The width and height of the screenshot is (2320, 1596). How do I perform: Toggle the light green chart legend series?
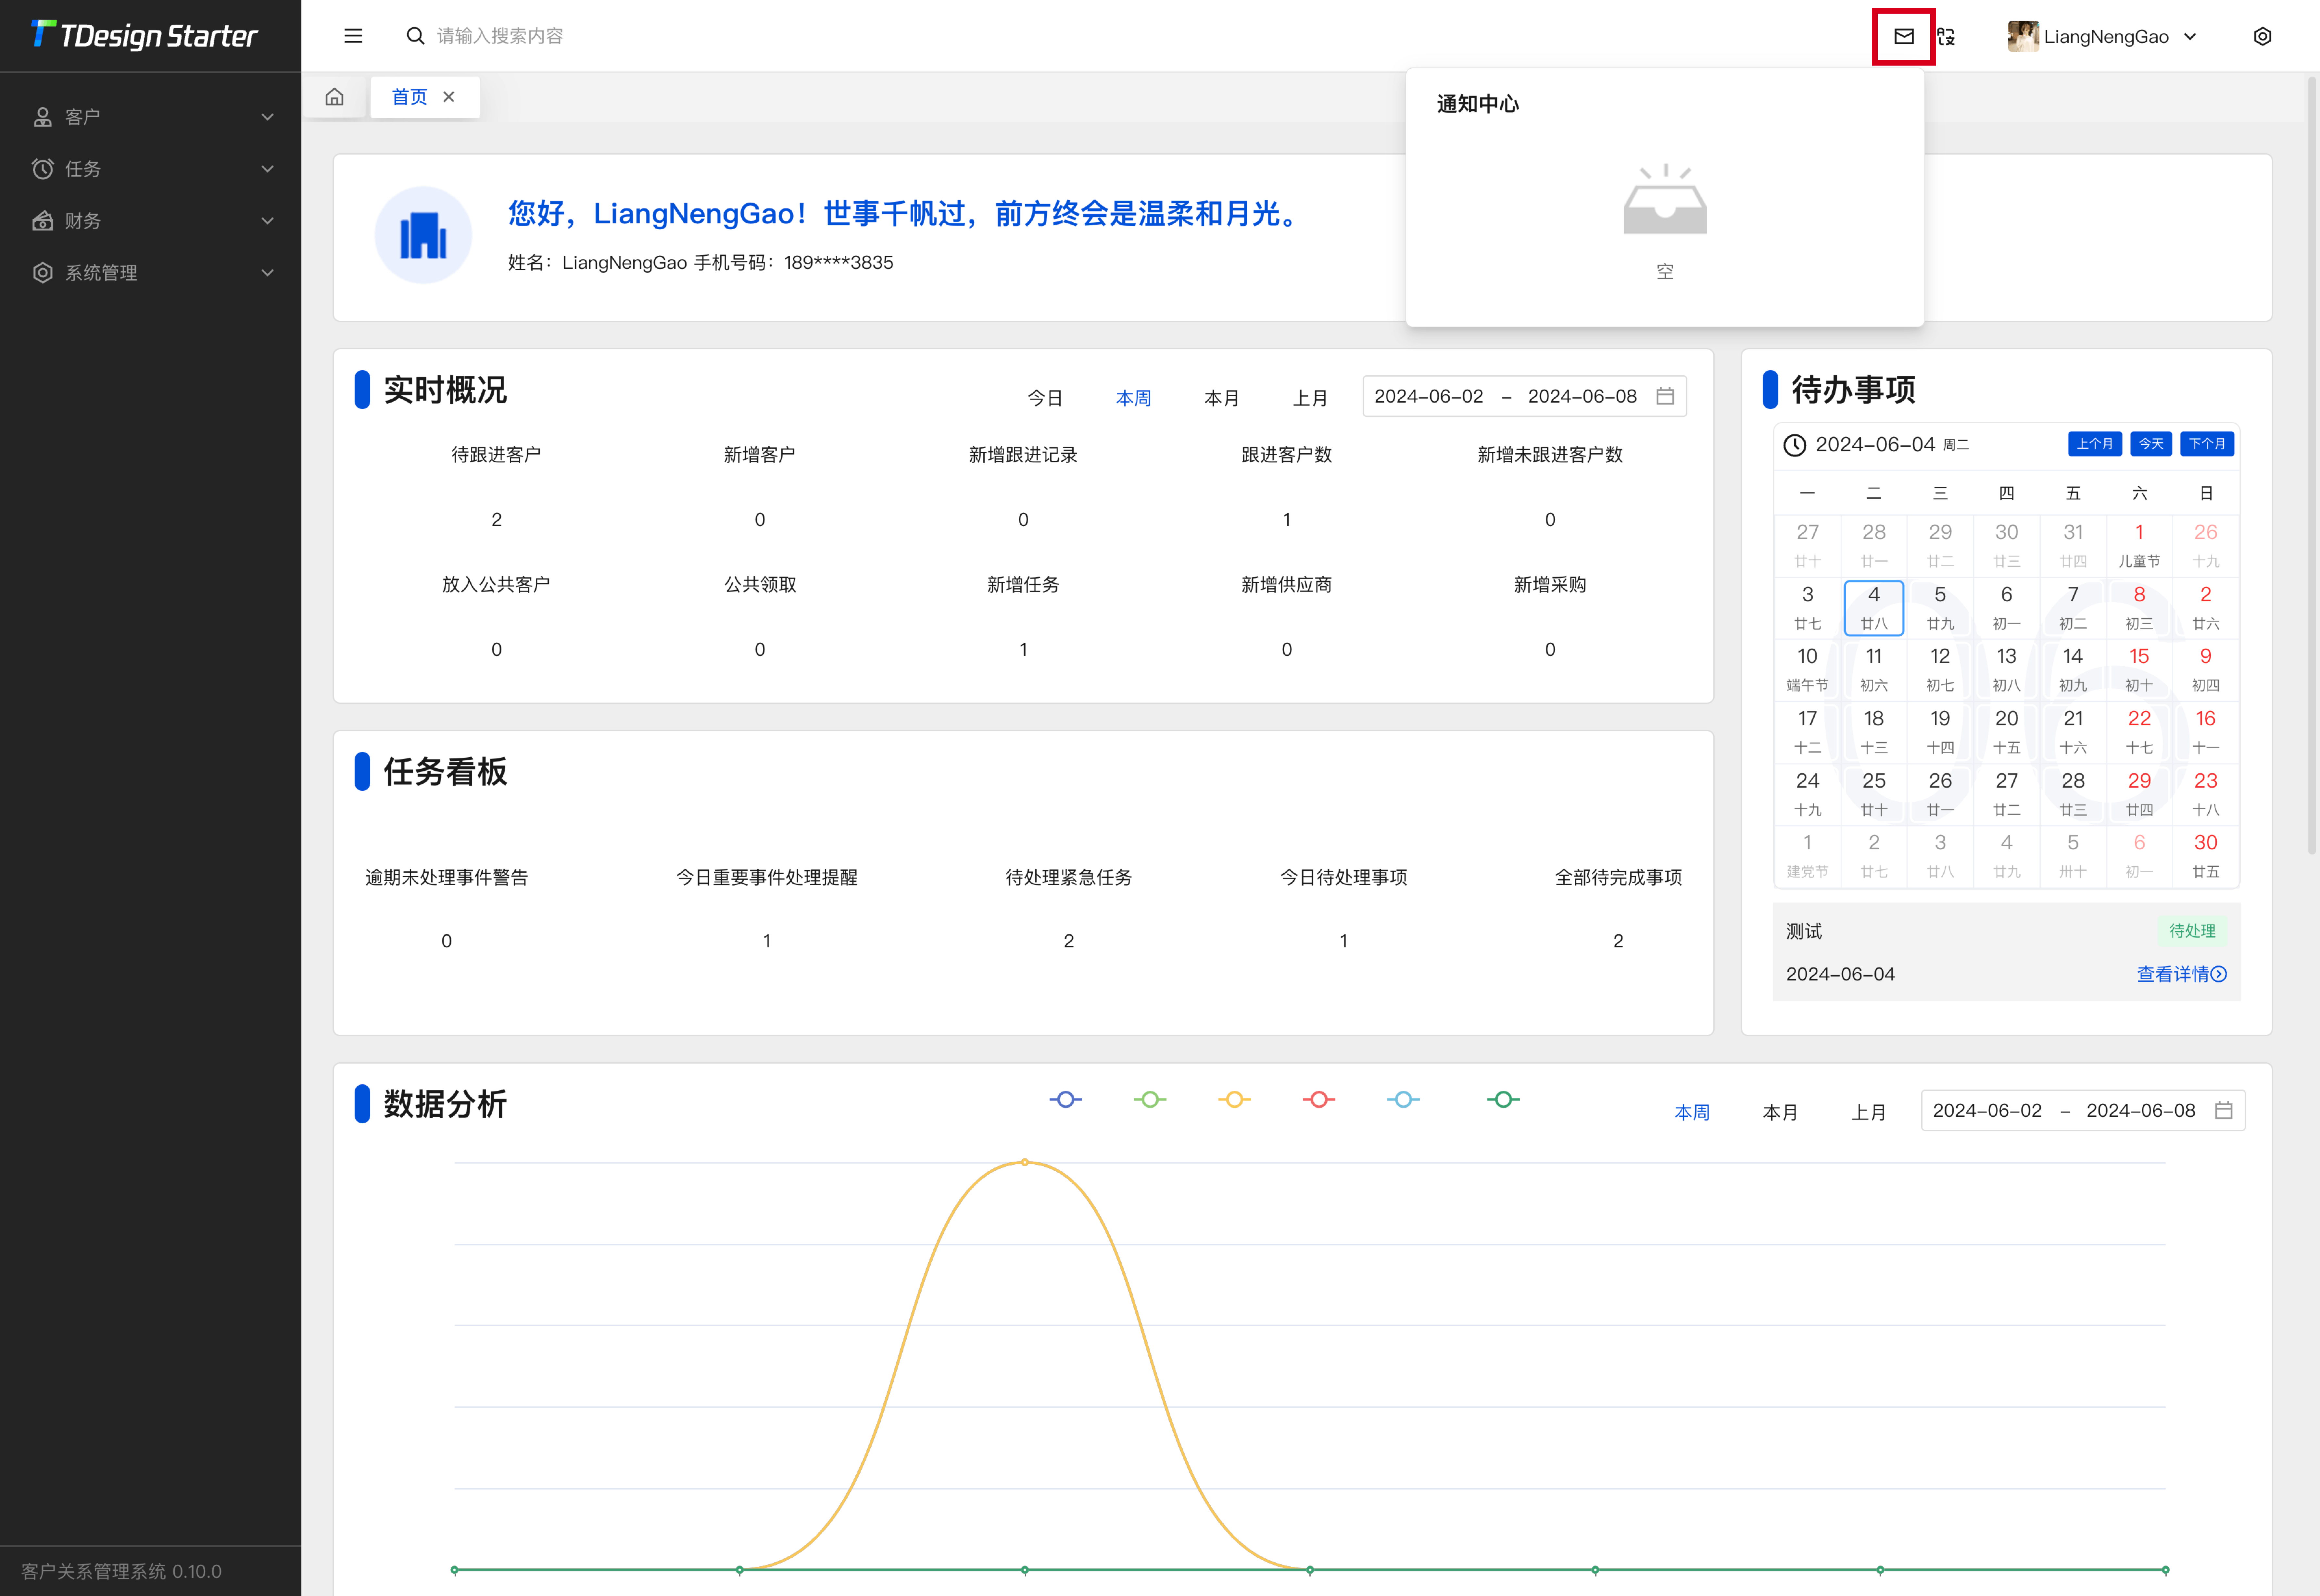[1150, 1099]
